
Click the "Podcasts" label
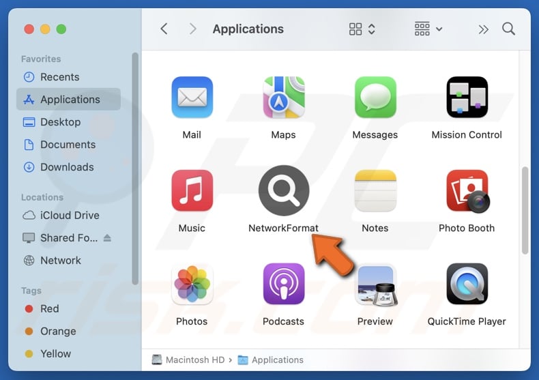pyautogui.click(x=284, y=321)
